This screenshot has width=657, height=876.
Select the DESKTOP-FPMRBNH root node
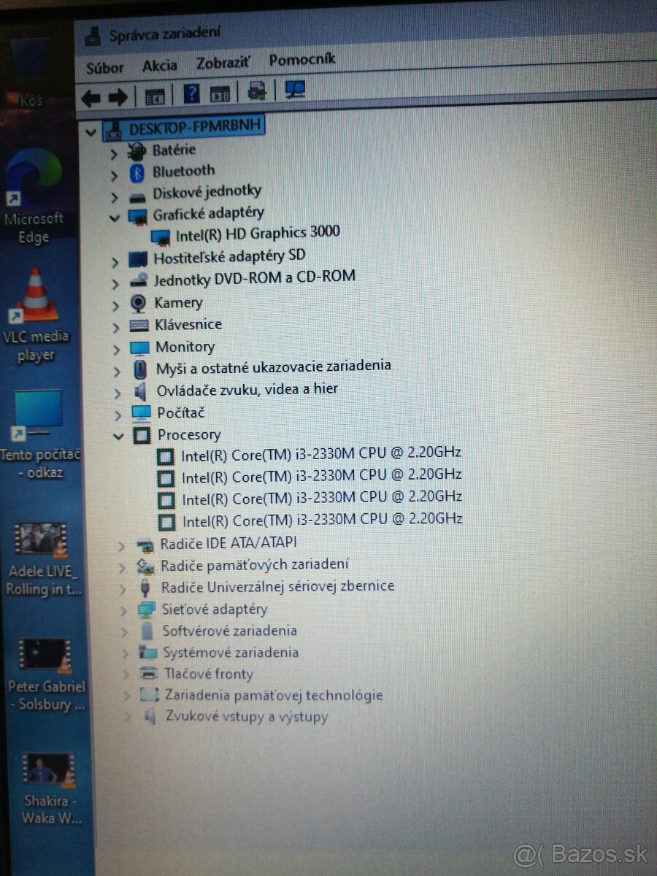coord(194,126)
